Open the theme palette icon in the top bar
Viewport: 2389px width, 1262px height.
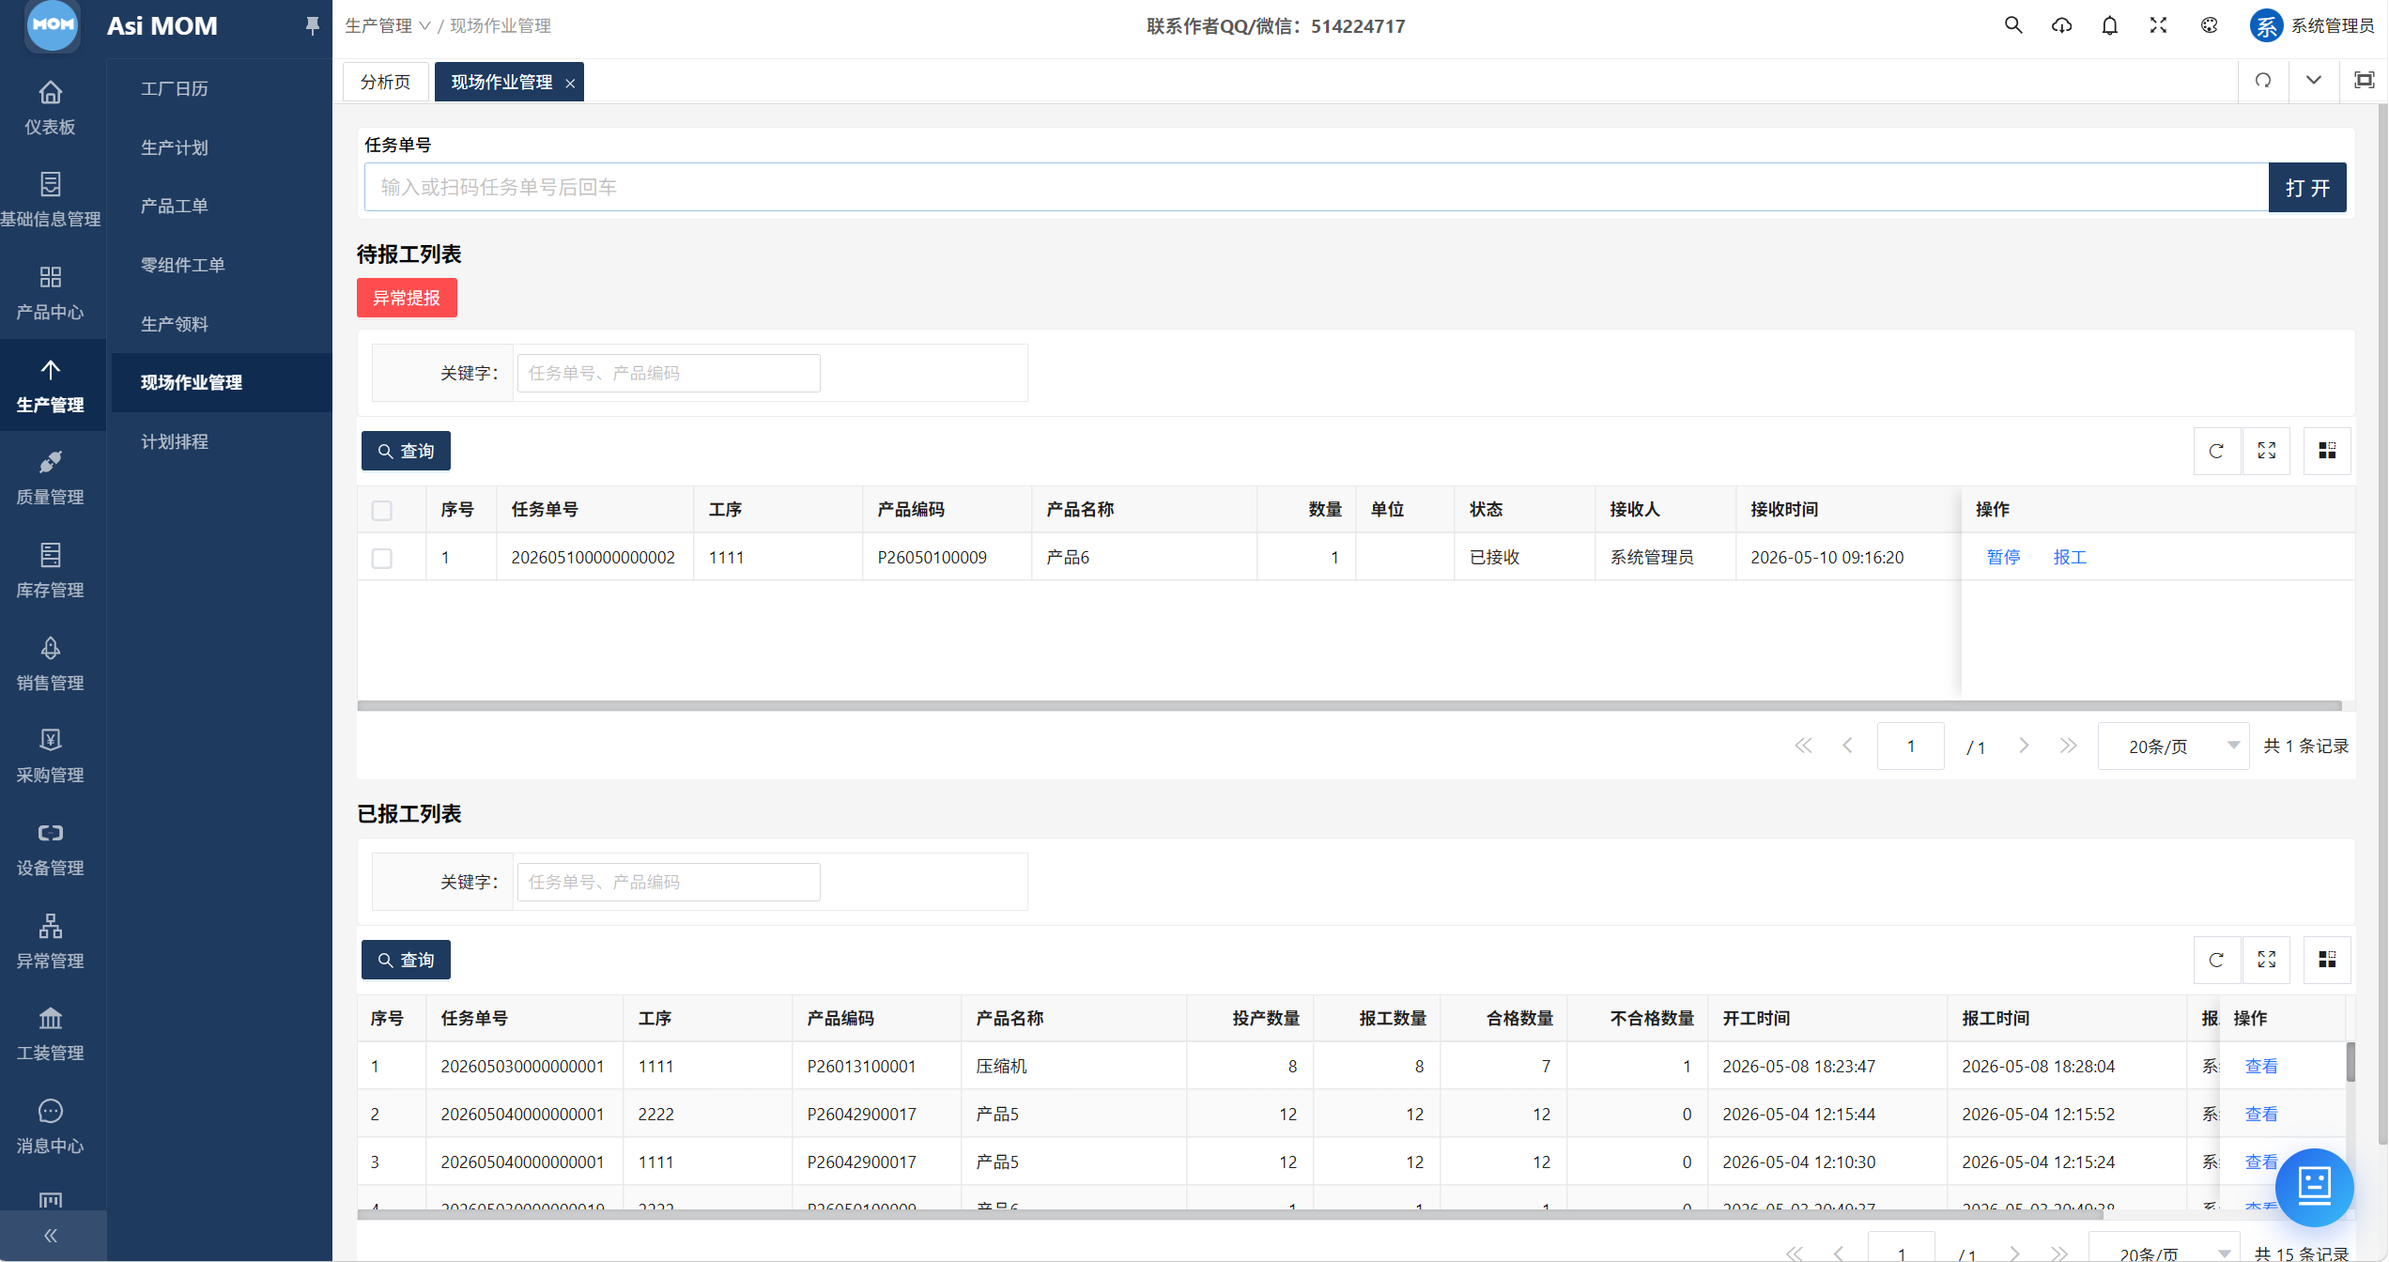(2210, 25)
